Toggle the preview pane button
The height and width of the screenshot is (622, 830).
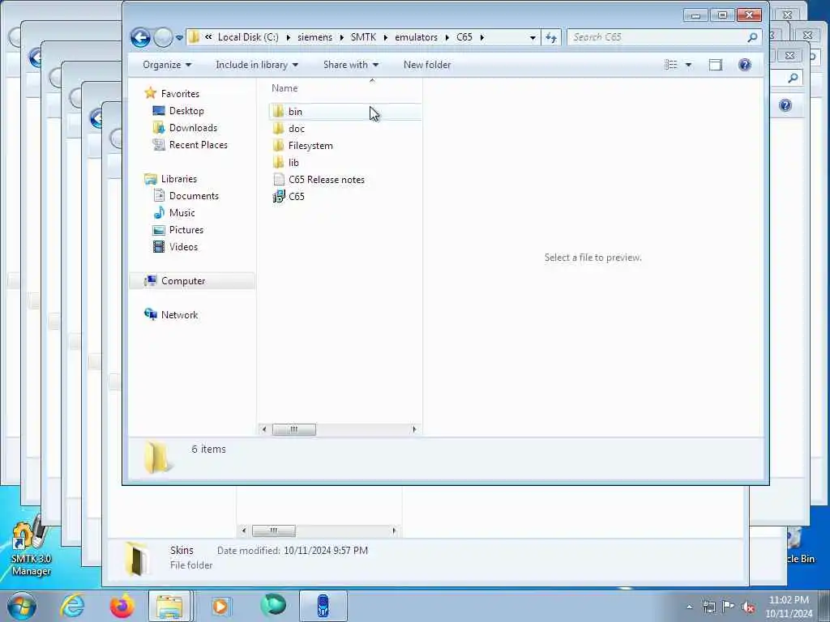[x=715, y=65]
